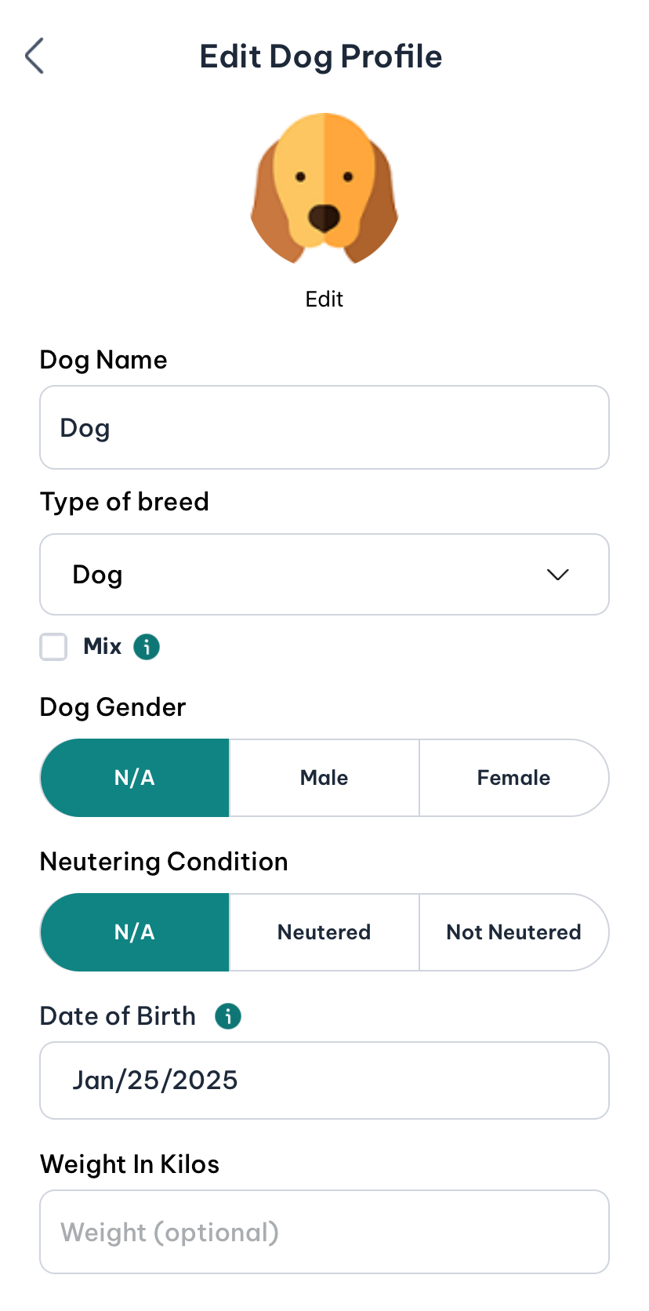The image size is (649, 1311).
Task: Check the Mix checkbox
Action: pos(53,646)
